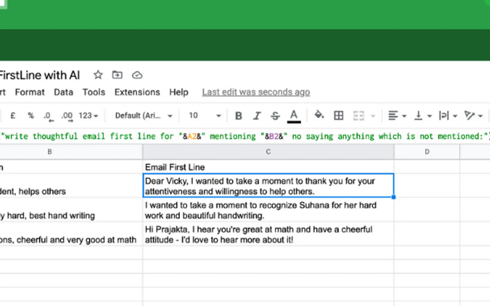Increase decimal places
This screenshot has width=490, height=306.
(x=67, y=116)
